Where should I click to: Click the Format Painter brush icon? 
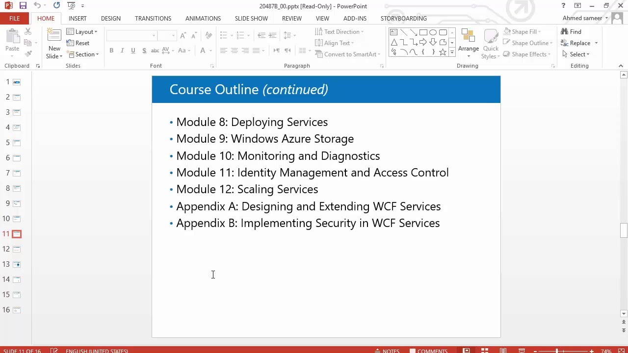coord(28,54)
